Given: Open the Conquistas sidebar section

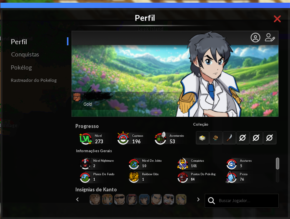Looking at the screenshot, I should click(x=25, y=55).
